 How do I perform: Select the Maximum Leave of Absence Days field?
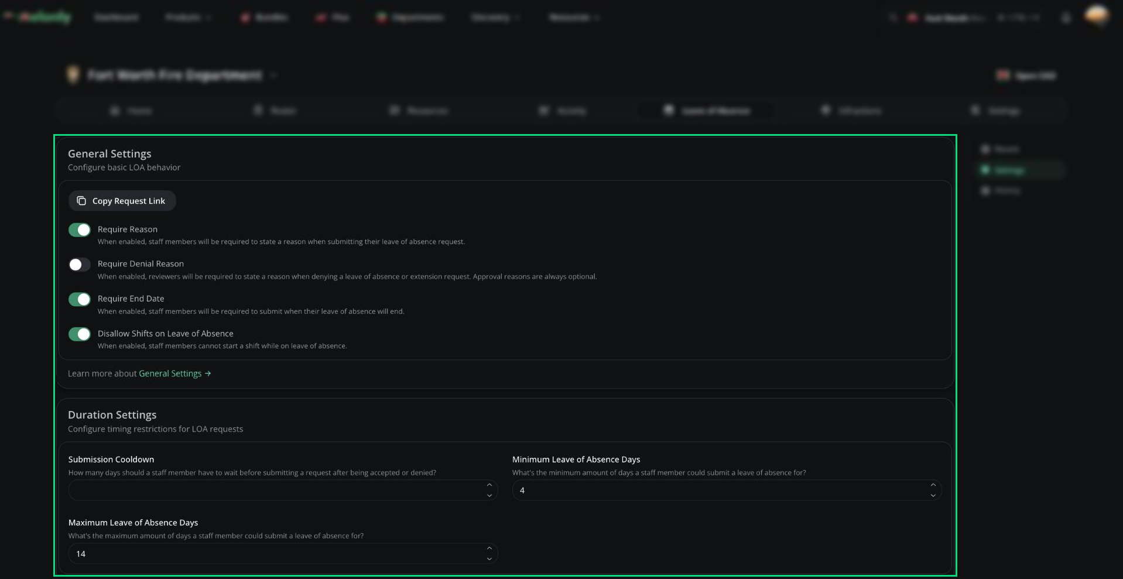tap(283, 553)
